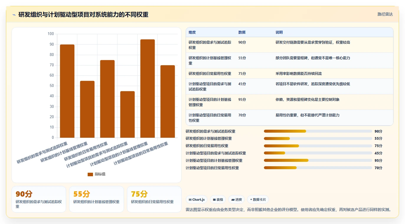Click the 维度 column header
Viewport: 405px width, 224px height.
(192, 32)
